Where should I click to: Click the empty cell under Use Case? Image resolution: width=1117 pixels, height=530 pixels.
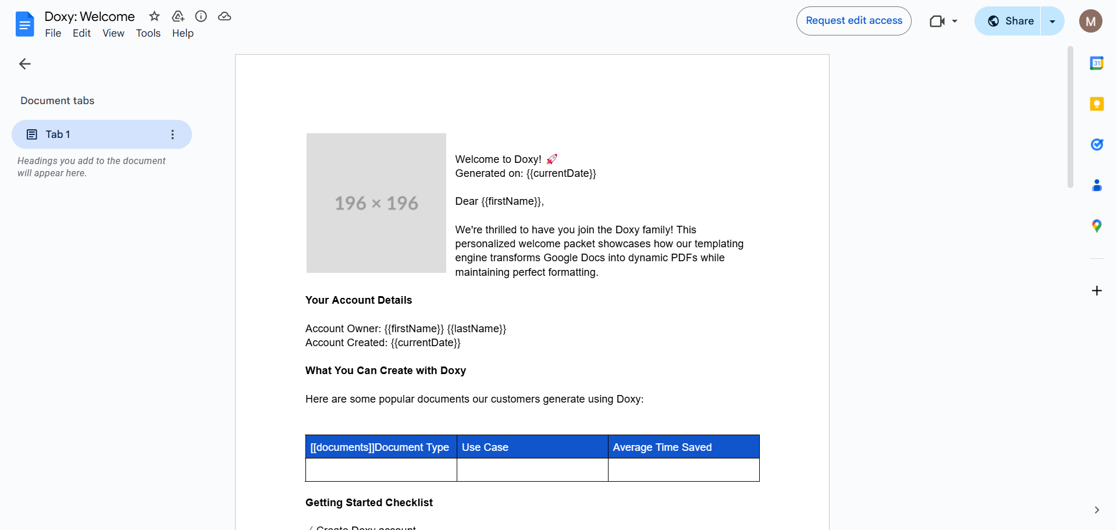coord(532,470)
